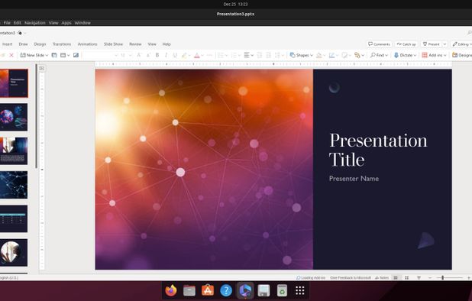Open the Comments pane
Image resolution: width=472 pixels, height=301 pixels.
[379, 44]
